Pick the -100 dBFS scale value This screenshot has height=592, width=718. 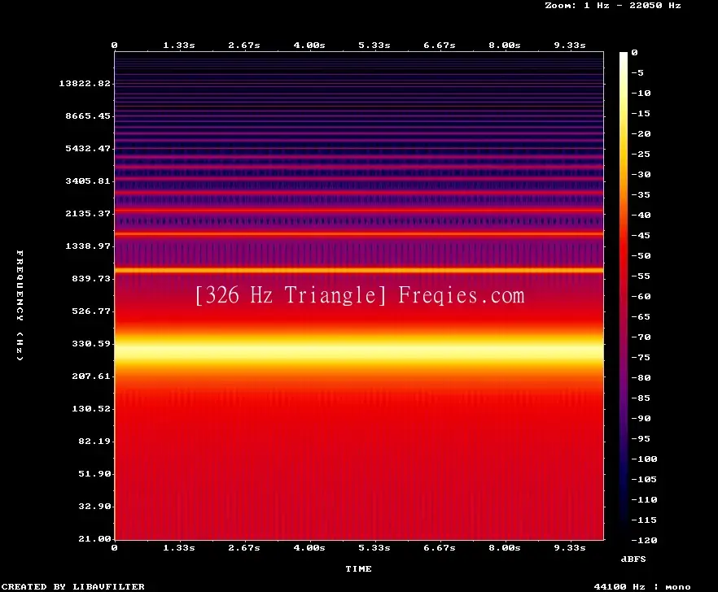coord(644,459)
